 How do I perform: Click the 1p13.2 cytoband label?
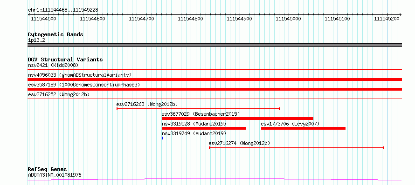36,40
